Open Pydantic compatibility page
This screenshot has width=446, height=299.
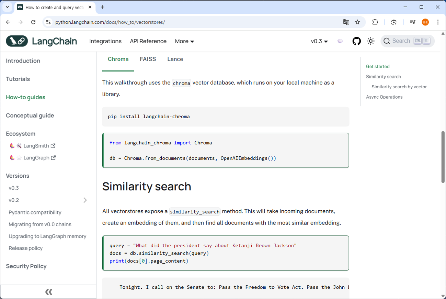[x=35, y=212]
